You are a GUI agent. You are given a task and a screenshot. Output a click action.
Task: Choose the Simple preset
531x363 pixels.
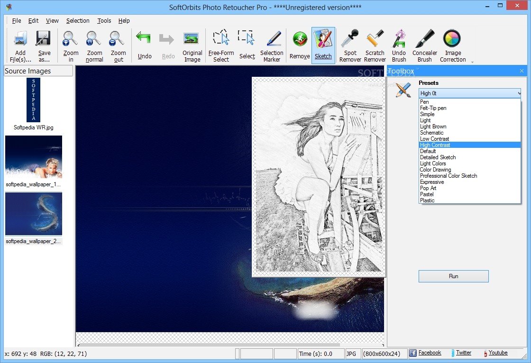click(x=470, y=114)
